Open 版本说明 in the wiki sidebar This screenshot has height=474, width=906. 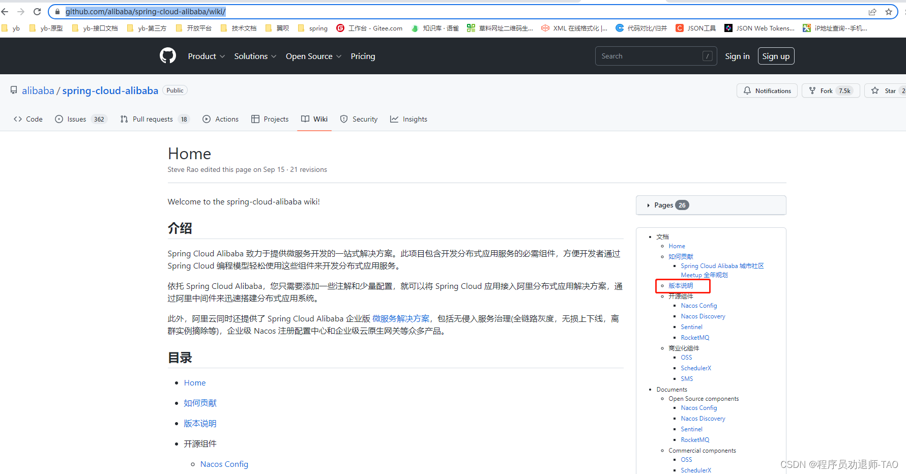click(x=681, y=285)
